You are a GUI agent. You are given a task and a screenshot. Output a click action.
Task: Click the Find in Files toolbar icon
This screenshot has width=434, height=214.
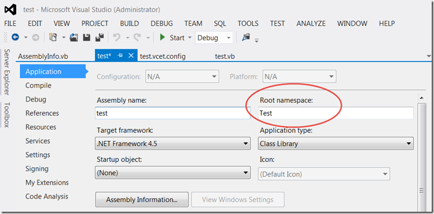pos(246,37)
